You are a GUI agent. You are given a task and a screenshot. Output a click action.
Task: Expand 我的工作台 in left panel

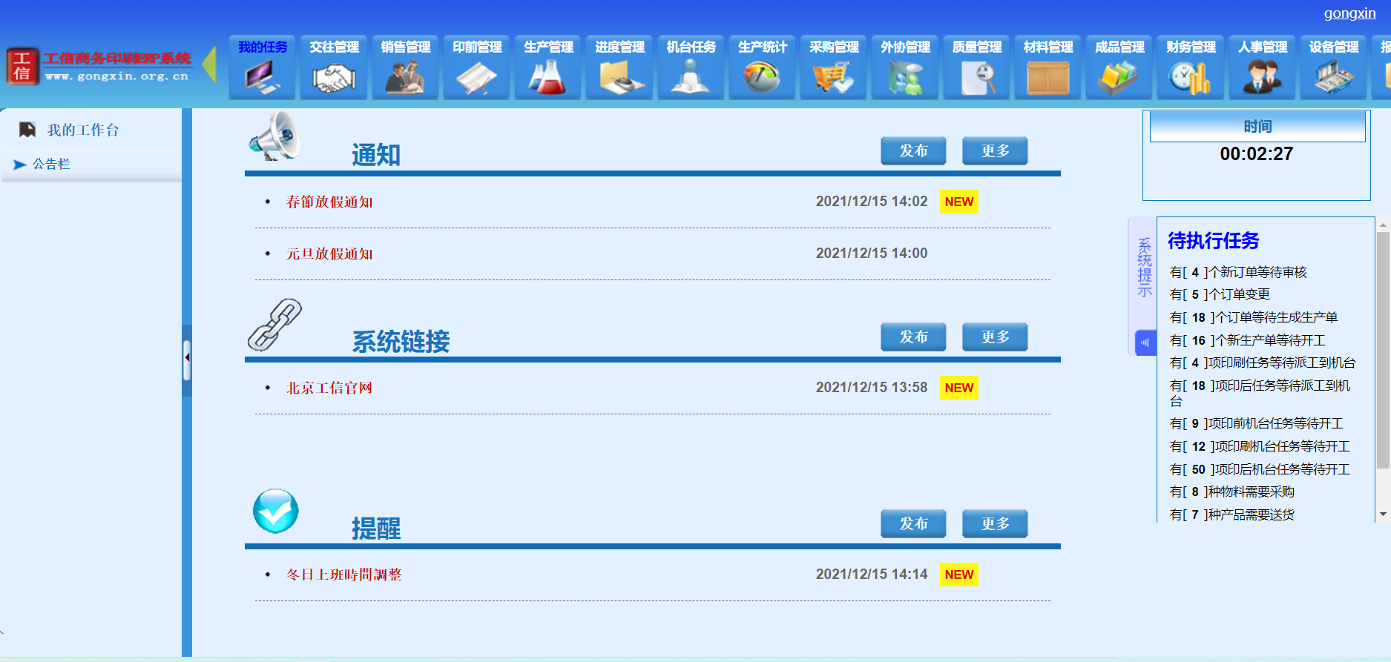click(x=82, y=130)
